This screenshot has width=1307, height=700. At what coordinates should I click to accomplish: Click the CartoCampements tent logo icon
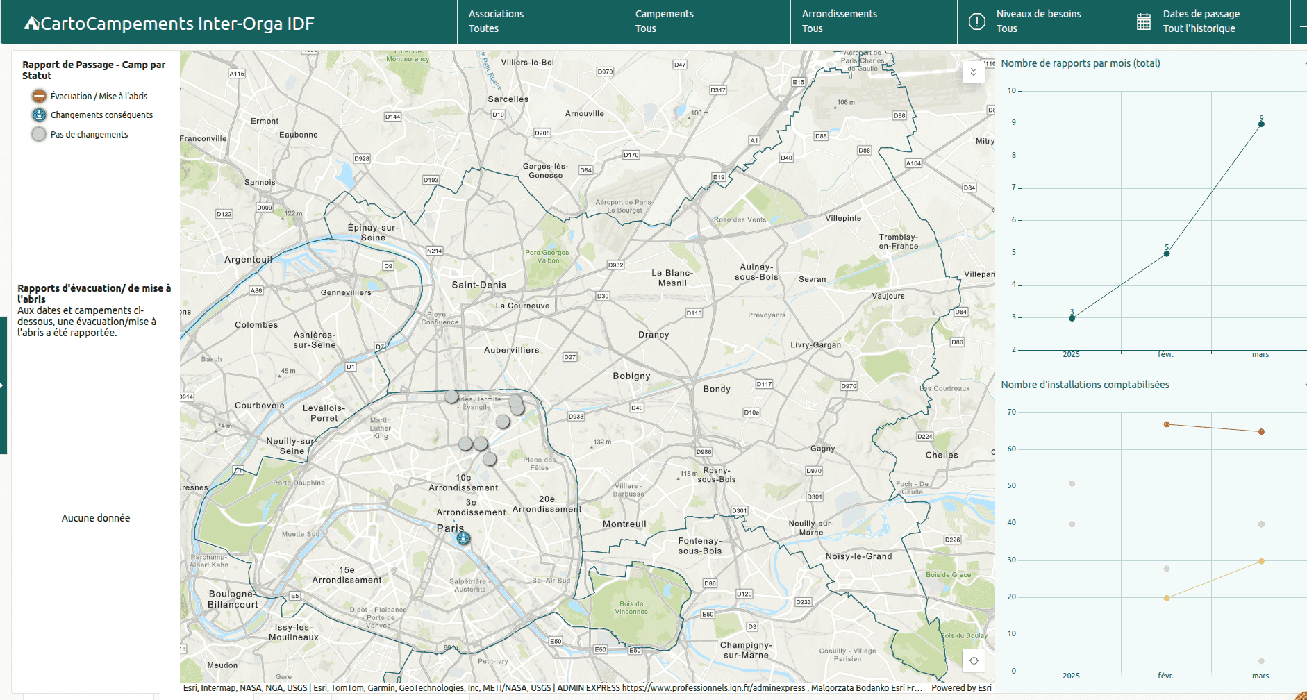pyautogui.click(x=32, y=24)
